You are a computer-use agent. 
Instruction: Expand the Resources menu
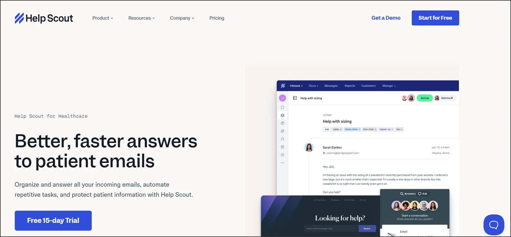click(x=141, y=18)
